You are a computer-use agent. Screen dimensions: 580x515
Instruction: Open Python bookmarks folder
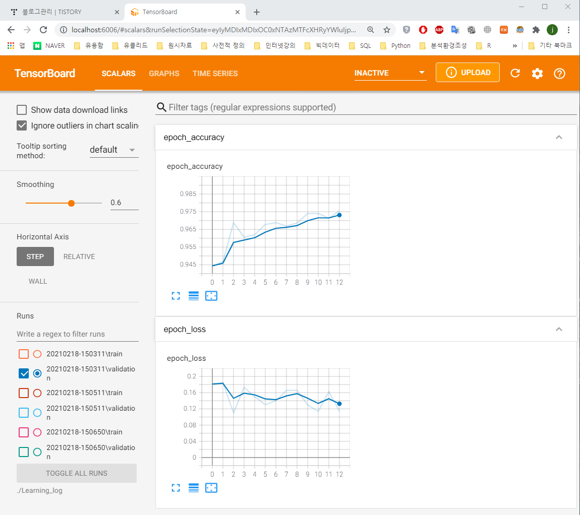pos(395,45)
